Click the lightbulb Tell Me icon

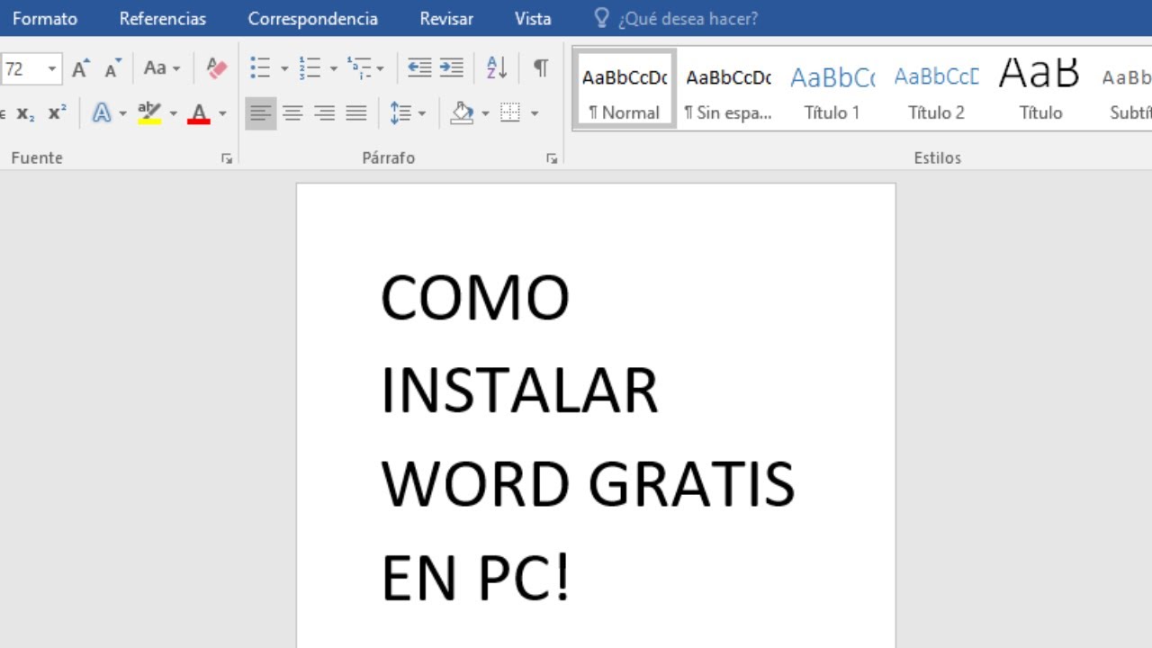coord(602,18)
